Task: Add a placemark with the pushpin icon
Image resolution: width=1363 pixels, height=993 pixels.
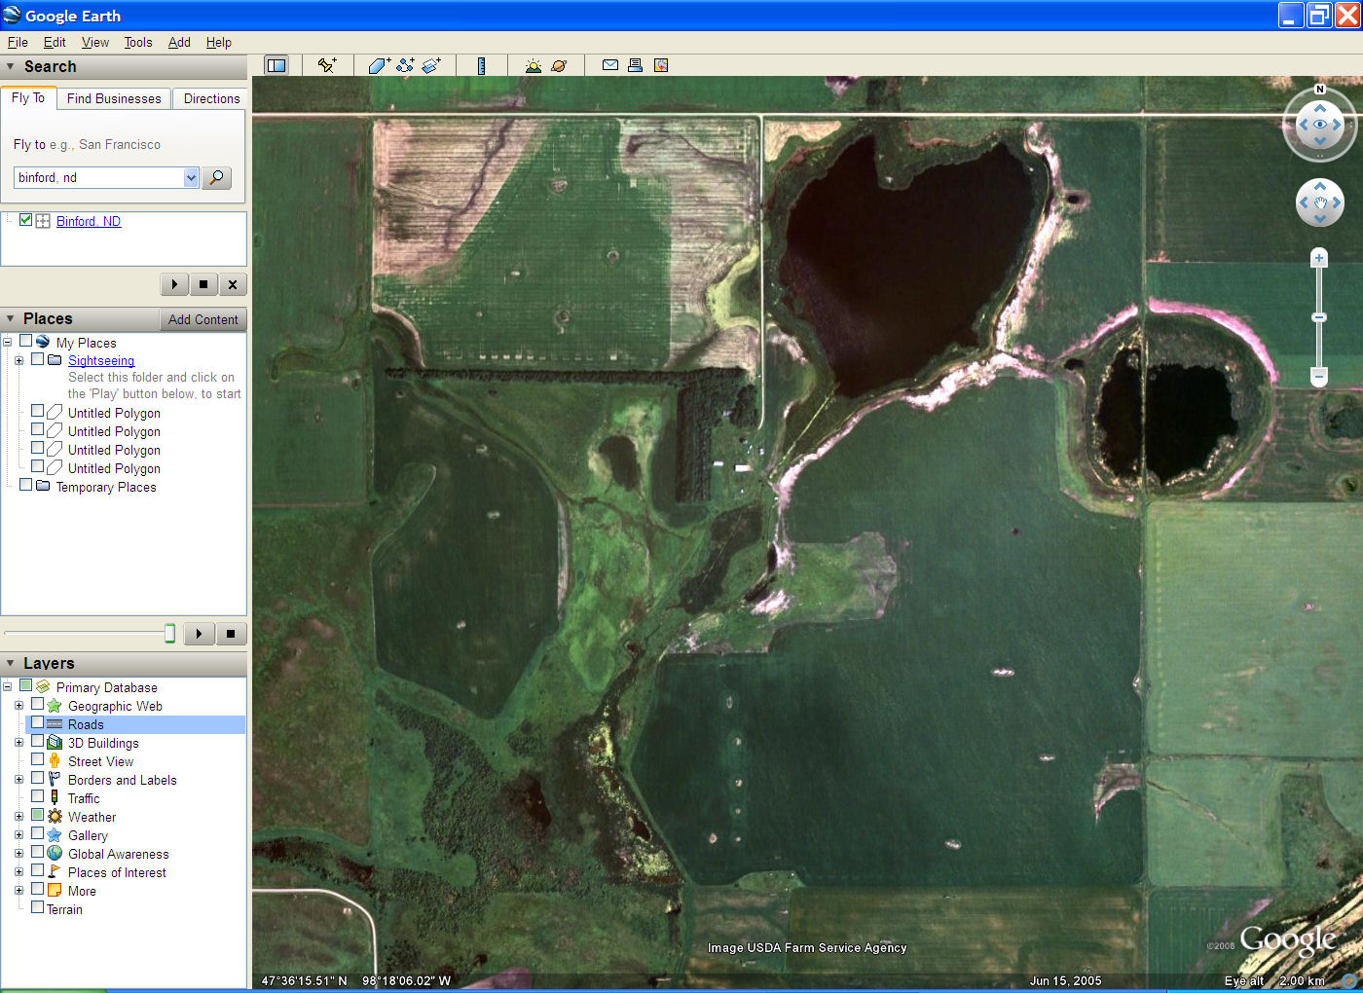Action: (327, 65)
